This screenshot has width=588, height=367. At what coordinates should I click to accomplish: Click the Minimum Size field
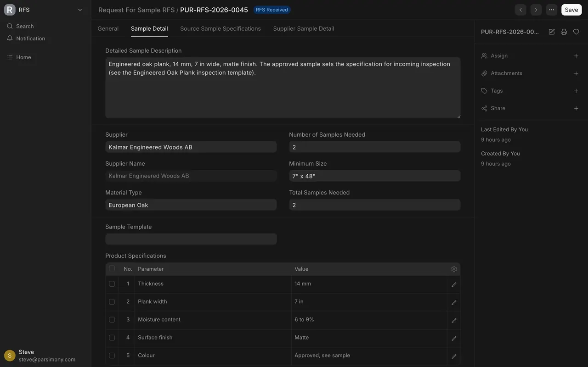pyautogui.click(x=375, y=176)
